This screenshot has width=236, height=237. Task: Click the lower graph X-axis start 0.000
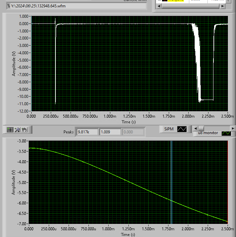click(29, 229)
